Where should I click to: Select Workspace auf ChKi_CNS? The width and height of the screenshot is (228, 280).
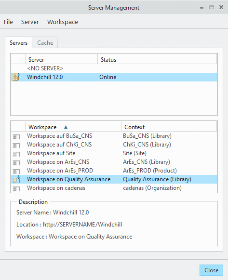tap(59, 145)
